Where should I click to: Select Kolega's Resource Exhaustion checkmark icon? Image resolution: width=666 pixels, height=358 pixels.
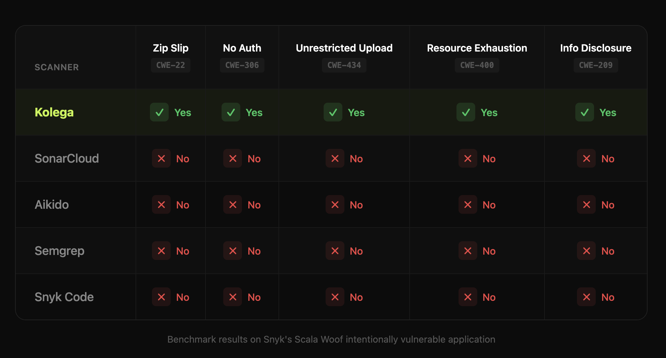click(466, 112)
